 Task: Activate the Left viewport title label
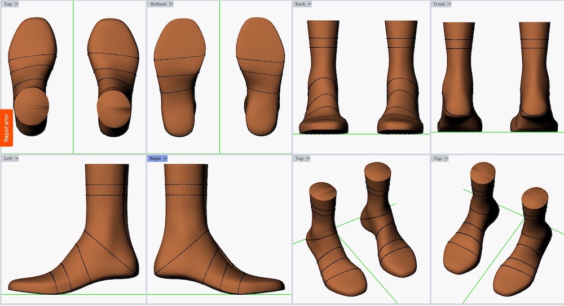tap(8, 159)
